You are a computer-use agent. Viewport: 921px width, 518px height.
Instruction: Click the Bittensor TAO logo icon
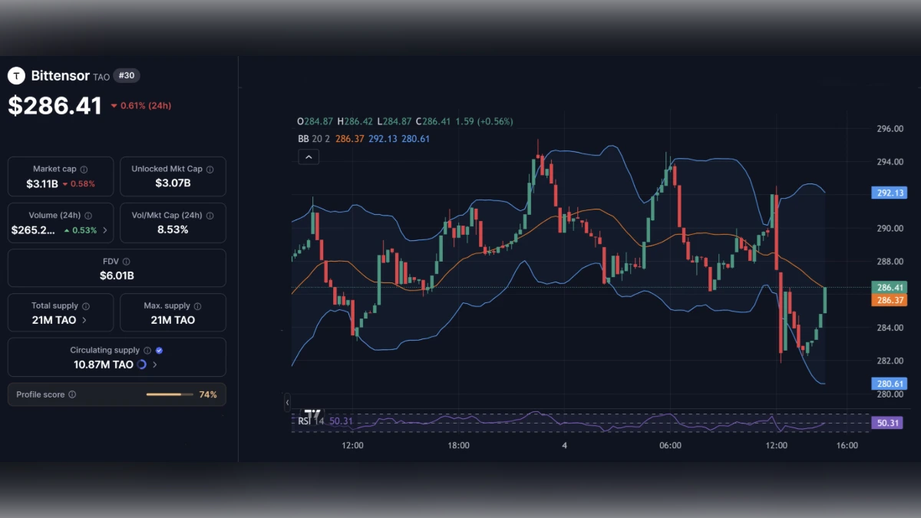point(16,76)
